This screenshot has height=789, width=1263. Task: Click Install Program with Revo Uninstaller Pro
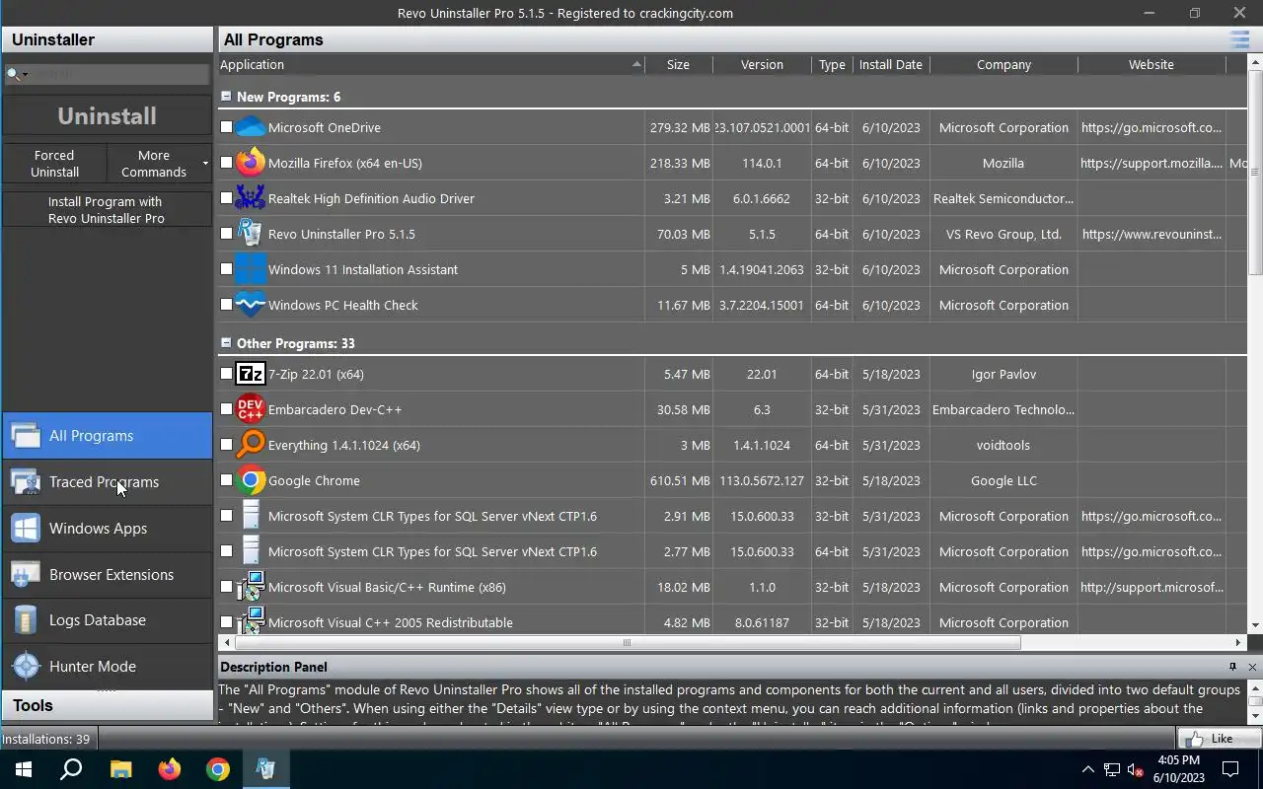[x=107, y=210]
